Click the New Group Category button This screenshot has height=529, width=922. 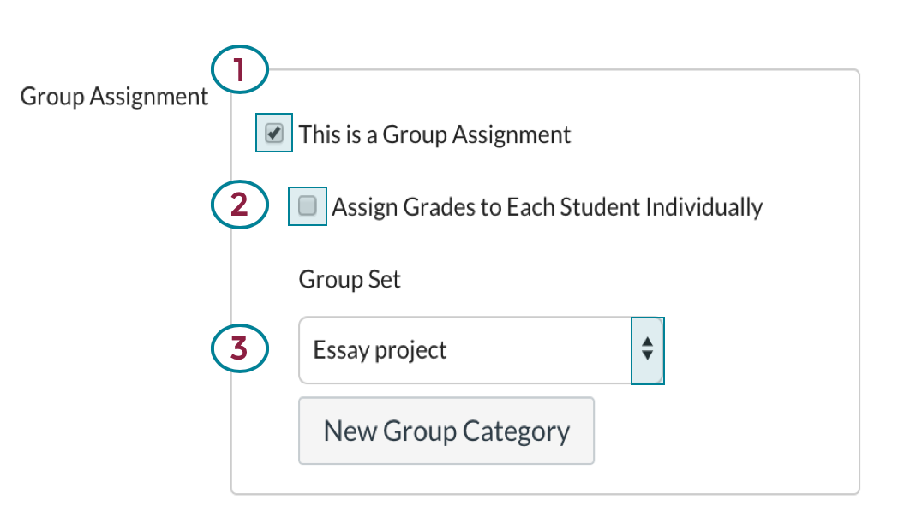pyautogui.click(x=446, y=431)
